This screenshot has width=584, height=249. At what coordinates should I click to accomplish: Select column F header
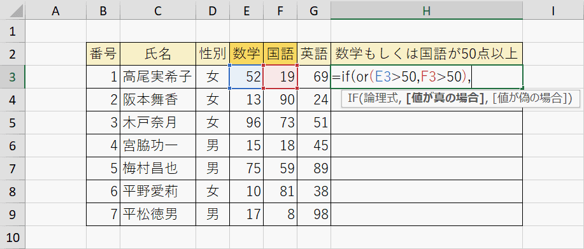pyautogui.click(x=280, y=11)
